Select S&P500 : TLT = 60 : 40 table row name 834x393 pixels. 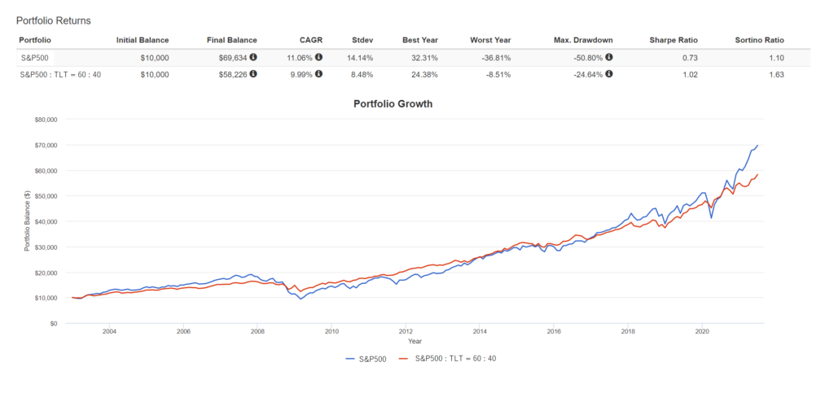tap(59, 74)
